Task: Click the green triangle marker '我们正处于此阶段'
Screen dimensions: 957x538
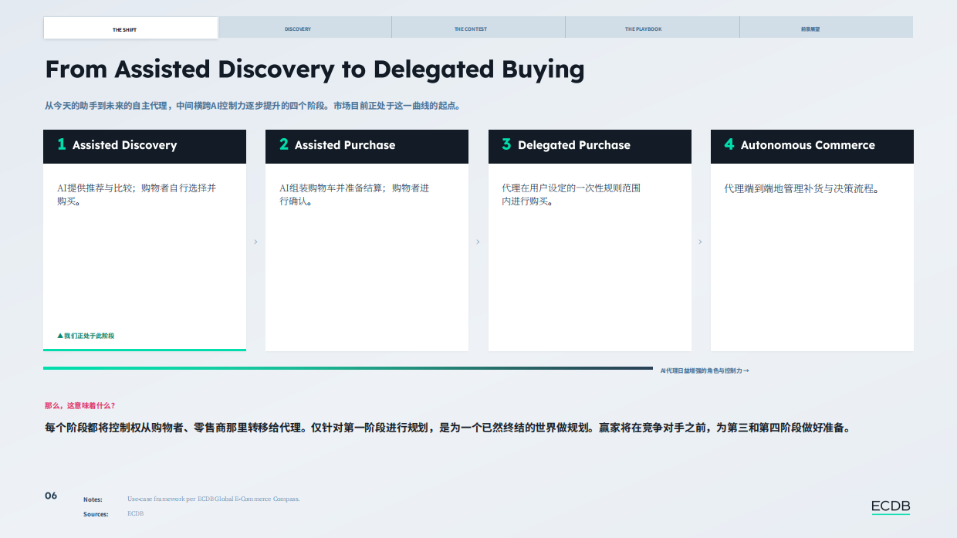Action: [x=86, y=336]
